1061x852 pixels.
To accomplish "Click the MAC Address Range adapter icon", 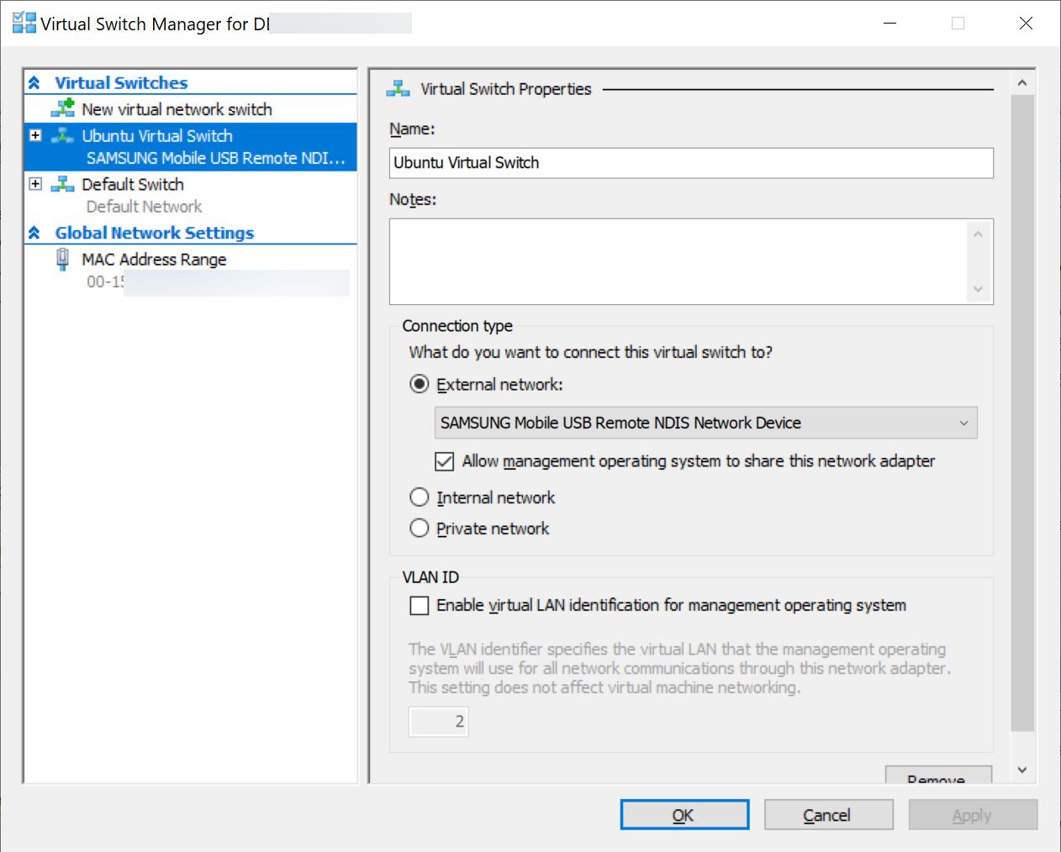I will [62, 260].
